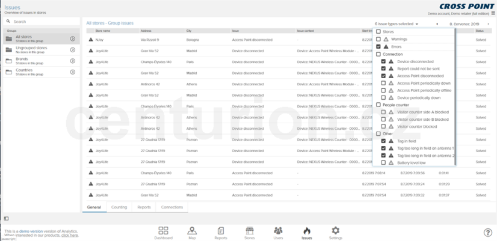The width and height of the screenshot is (497, 241).
Task: Open the Settings gear icon
Action: click(335, 231)
